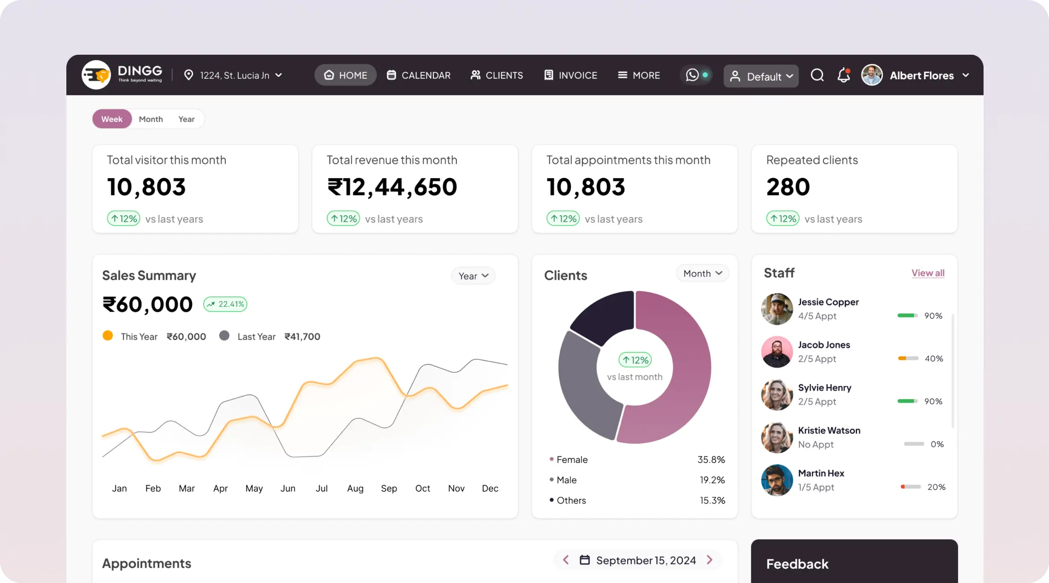Open Sales Summary Year dropdown
The height and width of the screenshot is (583, 1049).
(473, 276)
